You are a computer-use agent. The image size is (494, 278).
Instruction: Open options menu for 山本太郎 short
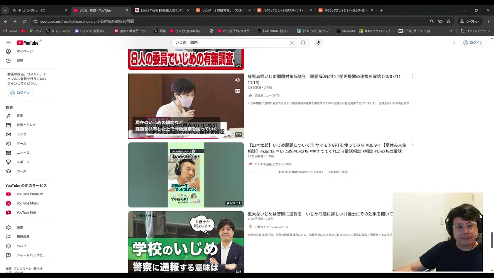click(x=413, y=145)
